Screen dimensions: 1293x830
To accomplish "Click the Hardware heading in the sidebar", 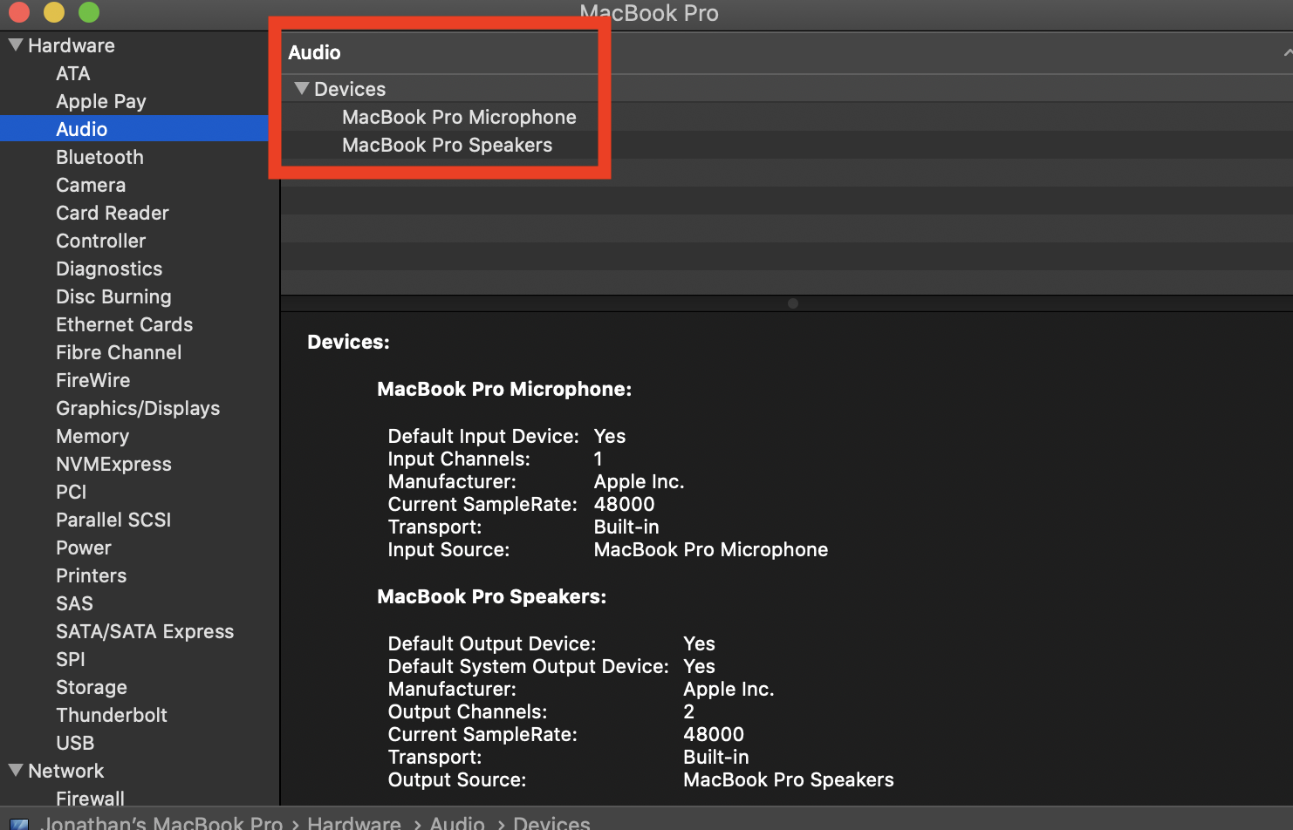I will [x=72, y=45].
